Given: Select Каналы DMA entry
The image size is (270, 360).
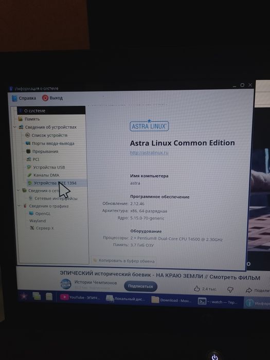Looking at the screenshot, I should click(46, 175).
